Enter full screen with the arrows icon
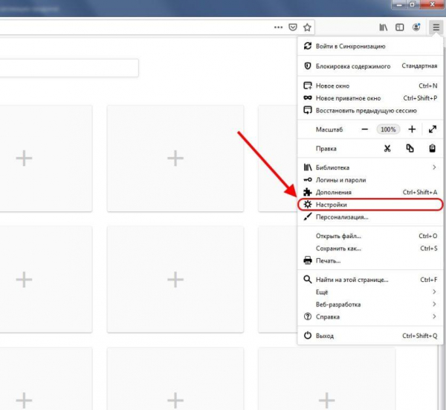This screenshot has width=446, height=410. [x=433, y=129]
